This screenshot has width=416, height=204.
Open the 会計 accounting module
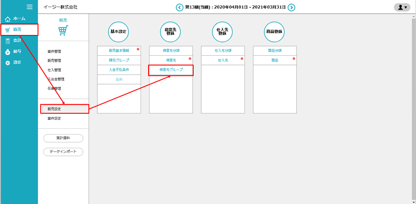point(16,40)
